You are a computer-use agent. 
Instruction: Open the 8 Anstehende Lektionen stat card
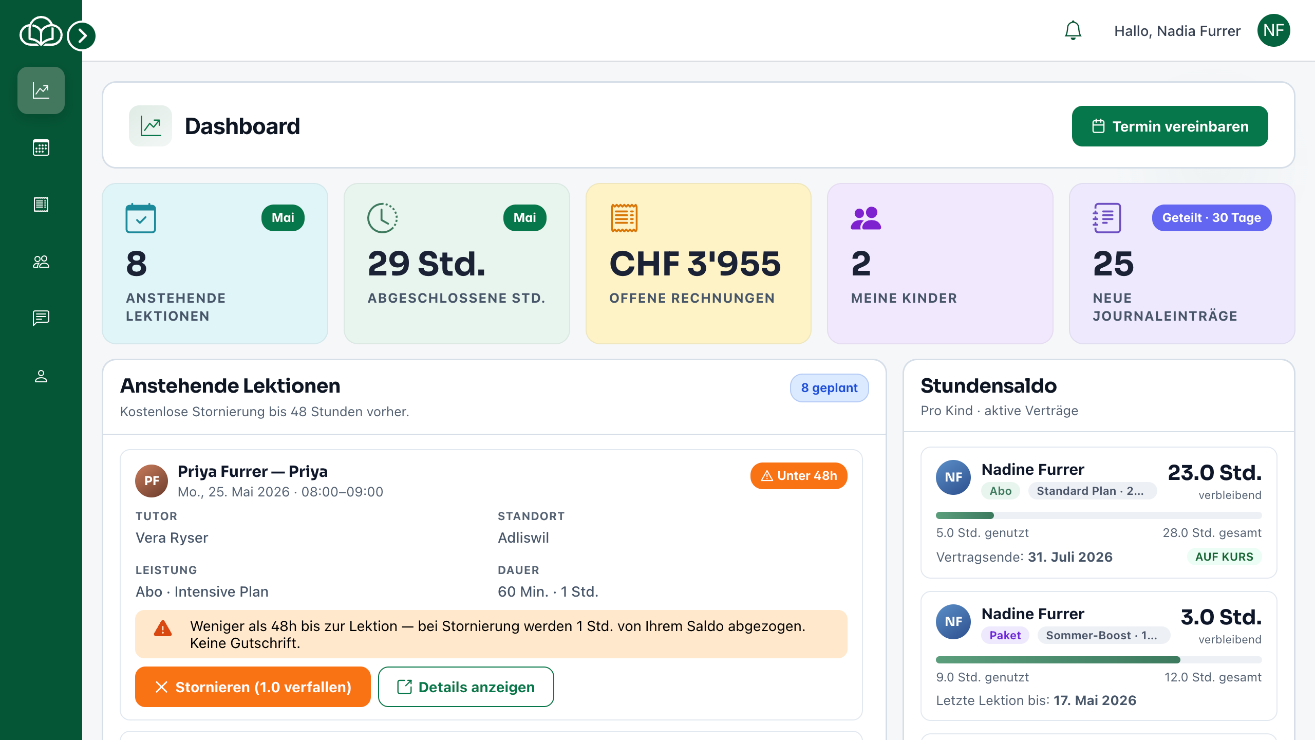pos(215,264)
